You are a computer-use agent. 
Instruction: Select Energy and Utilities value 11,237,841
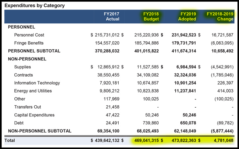pyautogui.click(x=185, y=91)
